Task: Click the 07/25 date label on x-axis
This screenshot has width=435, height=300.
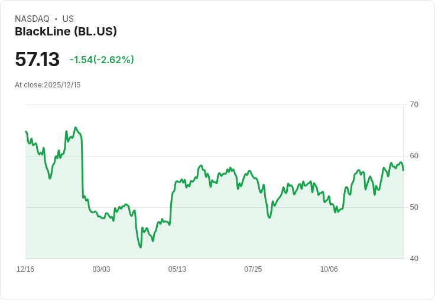Action: (x=253, y=269)
